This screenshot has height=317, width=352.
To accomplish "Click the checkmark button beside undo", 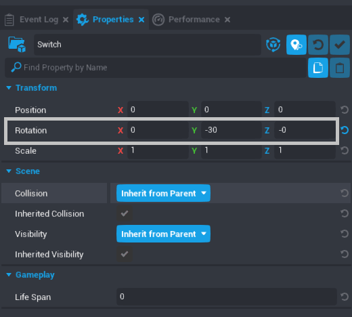I will [x=340, y=45].
